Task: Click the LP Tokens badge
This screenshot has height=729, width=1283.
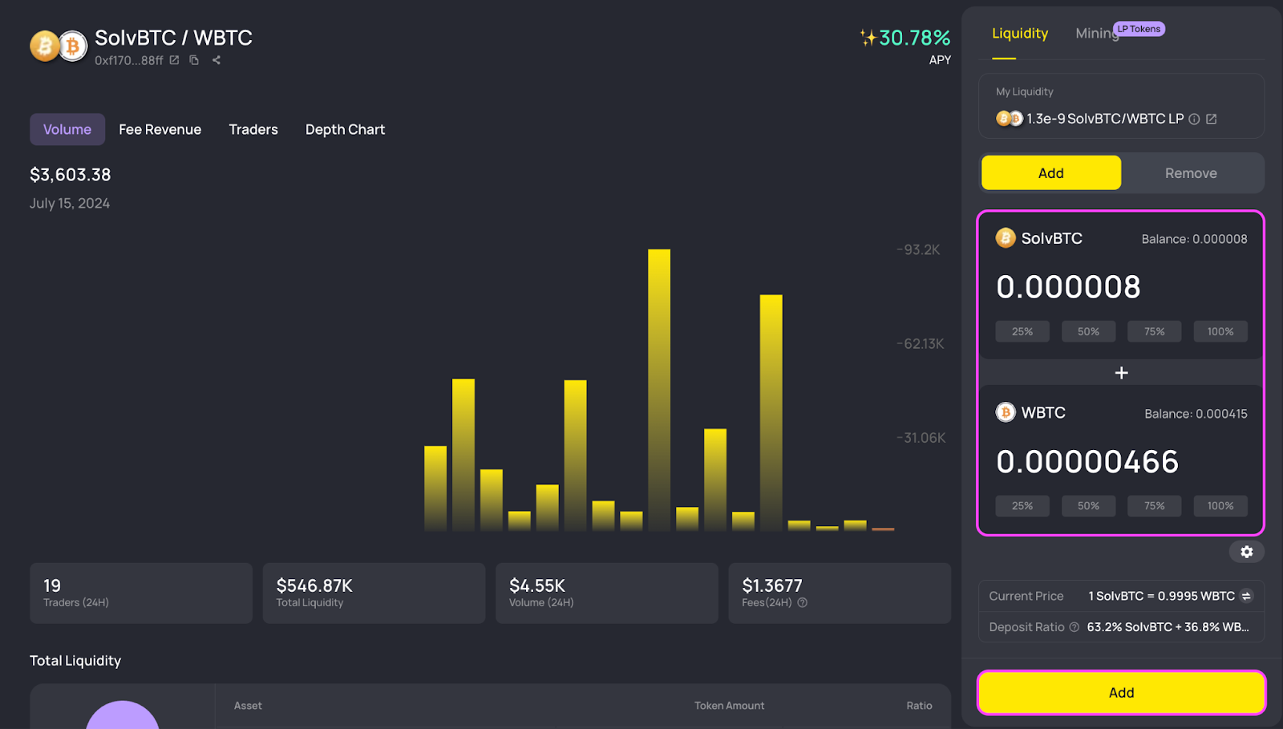Action: click(1139, 29)
